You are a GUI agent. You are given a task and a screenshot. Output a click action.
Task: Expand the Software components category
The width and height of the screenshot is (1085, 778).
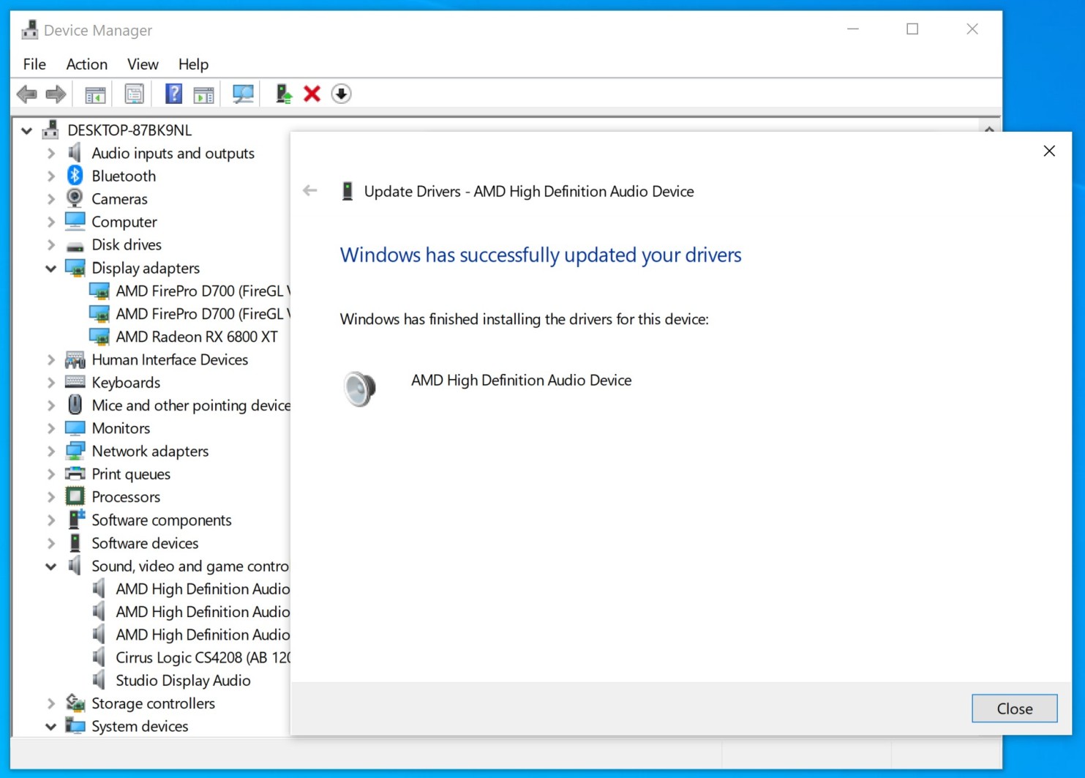point(51,520)
